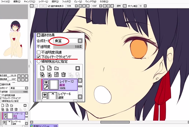Collapse 画材効果 section in left sidebar
The width and height of the screenshot is (189, 127).
pyautogui.click(x=1, y=85)
